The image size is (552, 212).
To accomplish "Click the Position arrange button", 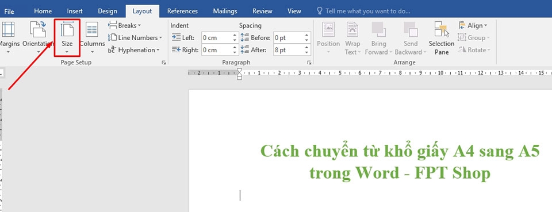I will pyautogui.click(x=328, y=38).
